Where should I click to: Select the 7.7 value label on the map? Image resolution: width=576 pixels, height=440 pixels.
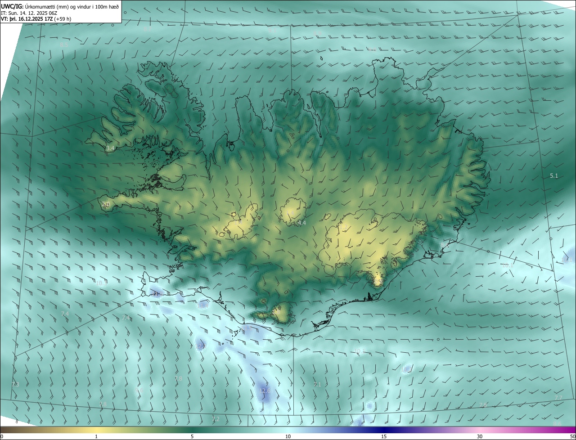(558, 398)
